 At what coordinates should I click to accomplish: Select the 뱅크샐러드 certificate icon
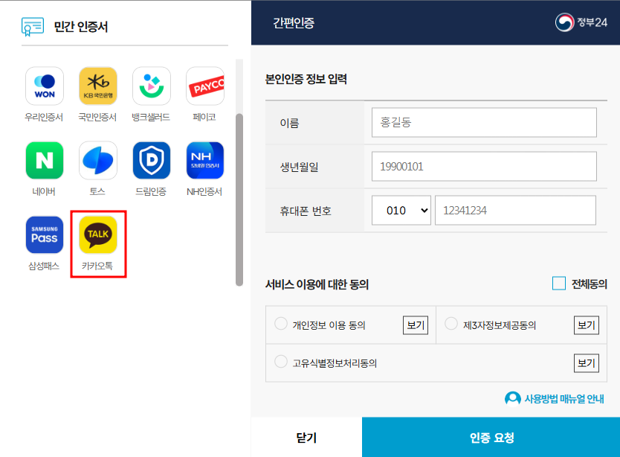click(152, 86)
